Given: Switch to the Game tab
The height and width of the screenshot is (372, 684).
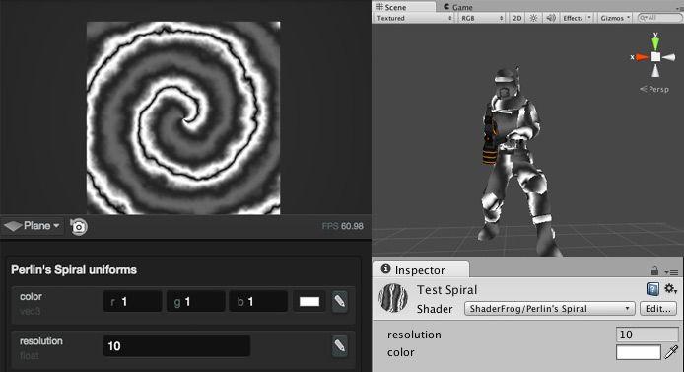Looking at the screenshot, I should pos(458,7).
